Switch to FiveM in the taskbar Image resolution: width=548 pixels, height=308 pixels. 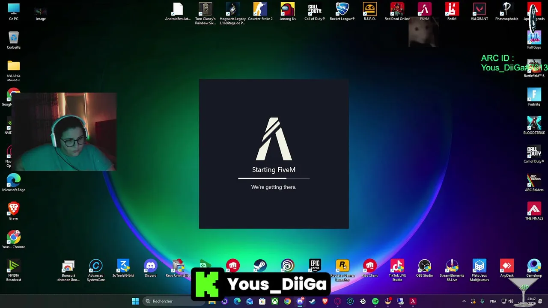click(x=413, y=301)
